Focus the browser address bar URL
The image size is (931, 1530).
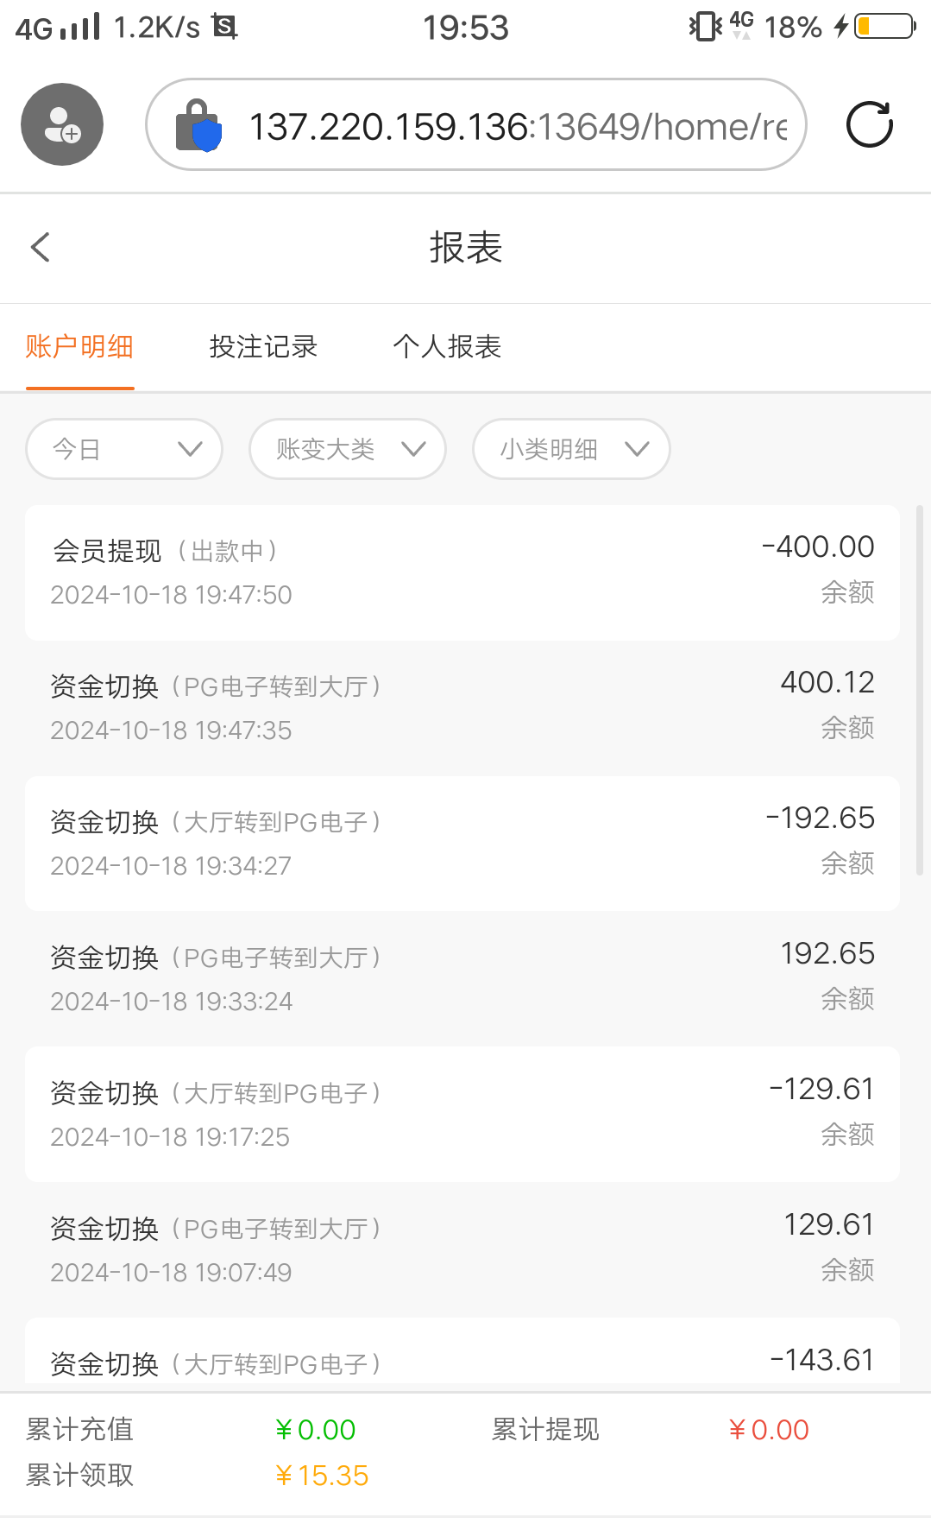click(x=518, y=126)
